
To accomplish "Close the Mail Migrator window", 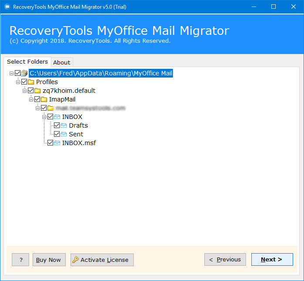I will (294, 7).
